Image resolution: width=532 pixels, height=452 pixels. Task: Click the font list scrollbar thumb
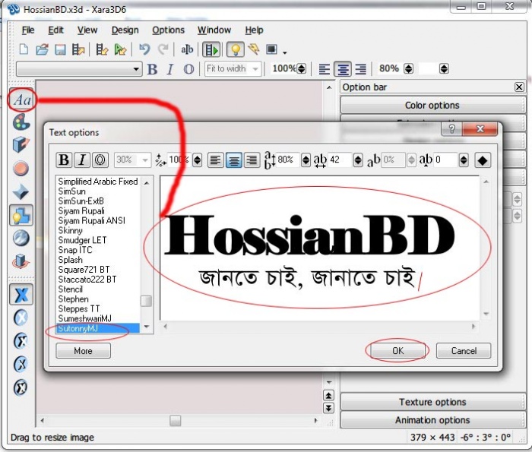146,301
